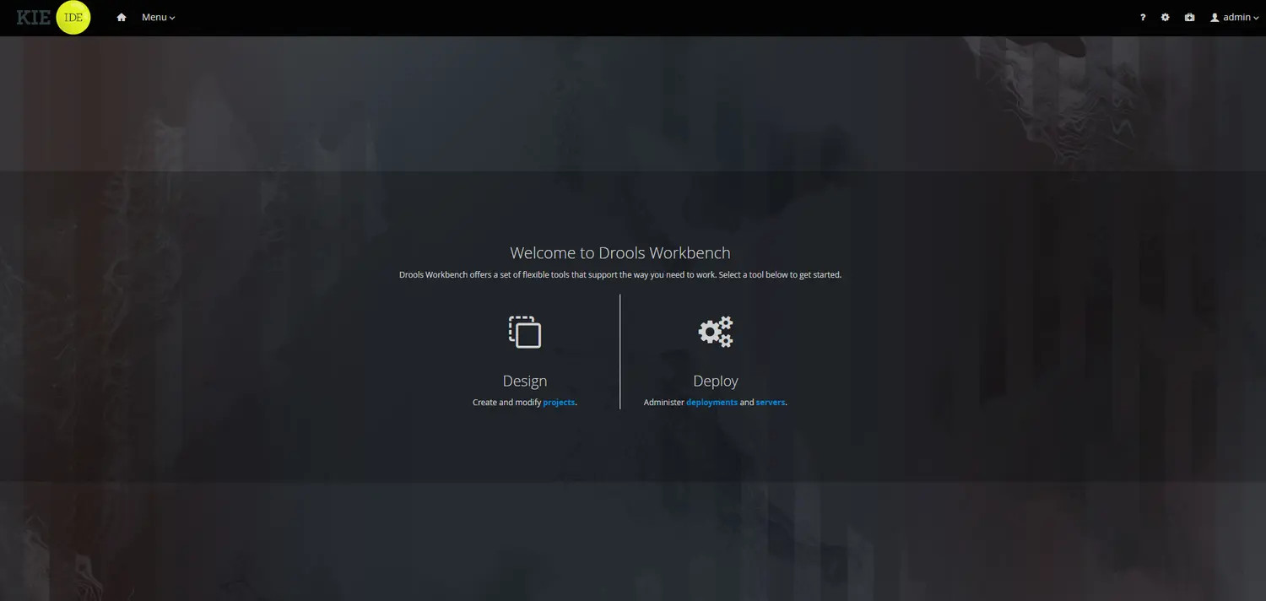
Task: Click the chevron arrow next to admin
Action: [1256, 19]
